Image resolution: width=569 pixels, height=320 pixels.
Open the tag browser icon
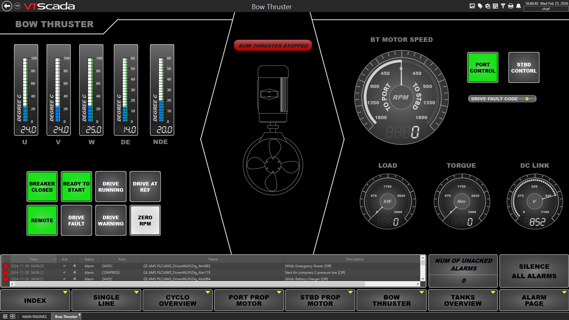pos(480,6)
